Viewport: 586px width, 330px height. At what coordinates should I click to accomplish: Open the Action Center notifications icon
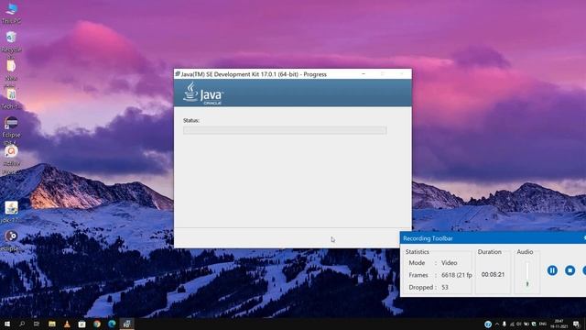[576, 324]
